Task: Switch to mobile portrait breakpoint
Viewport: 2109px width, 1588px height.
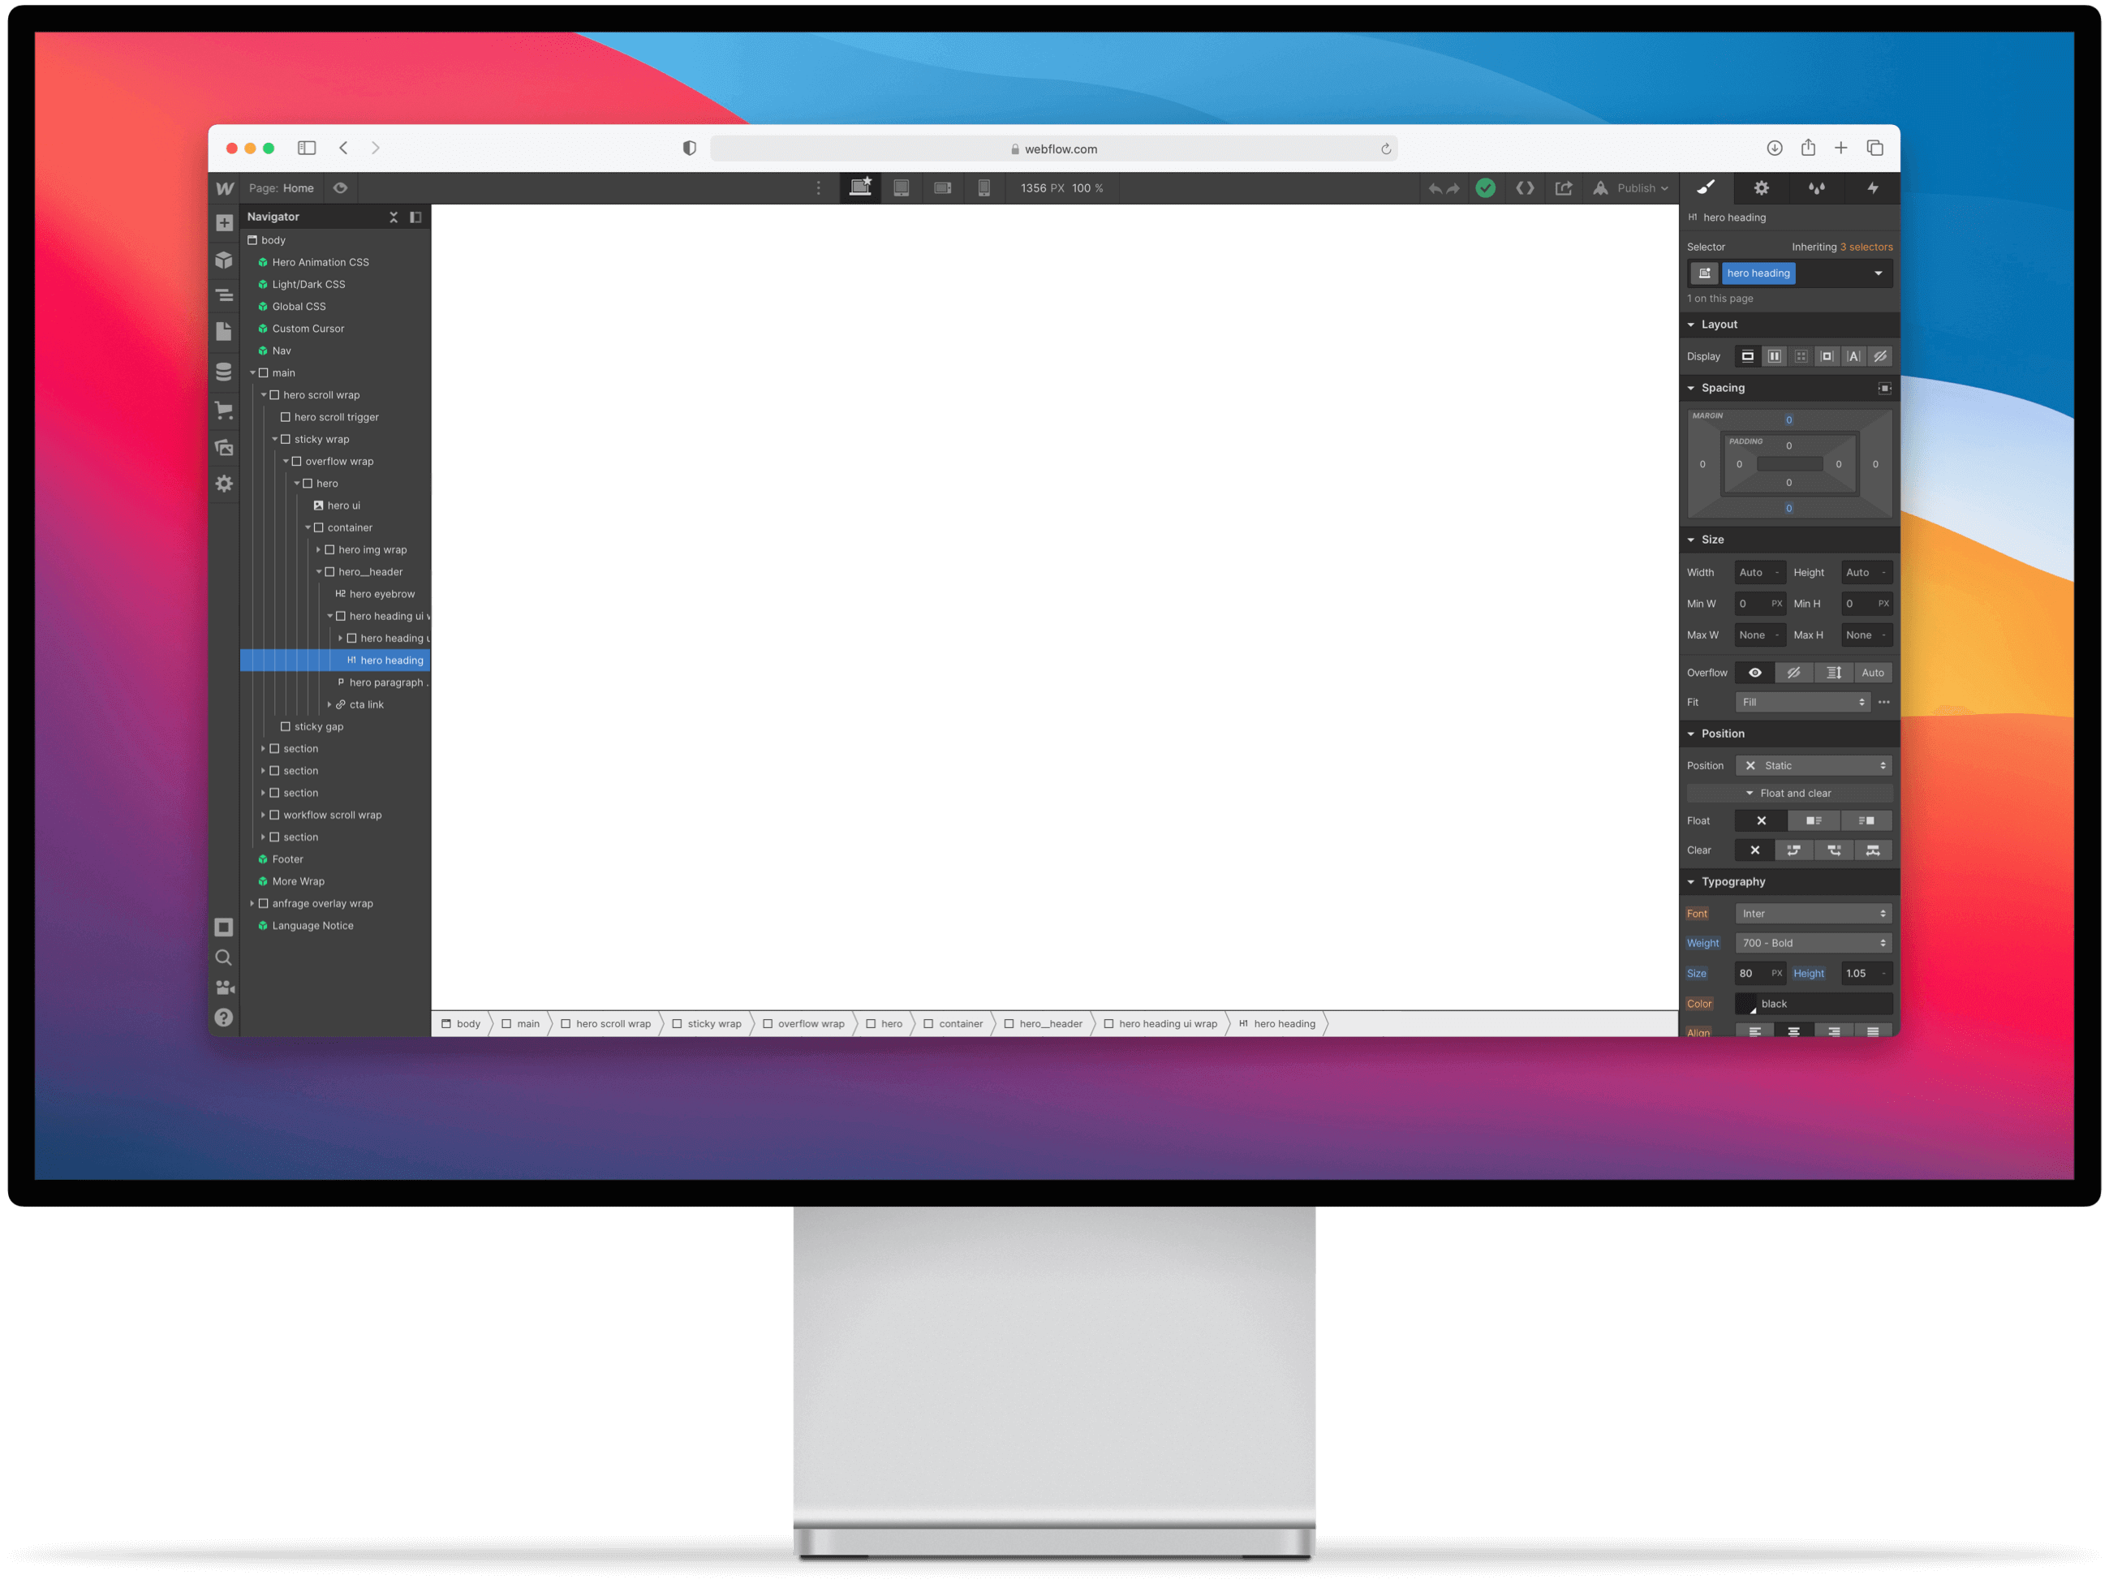Action: point(983,187)
